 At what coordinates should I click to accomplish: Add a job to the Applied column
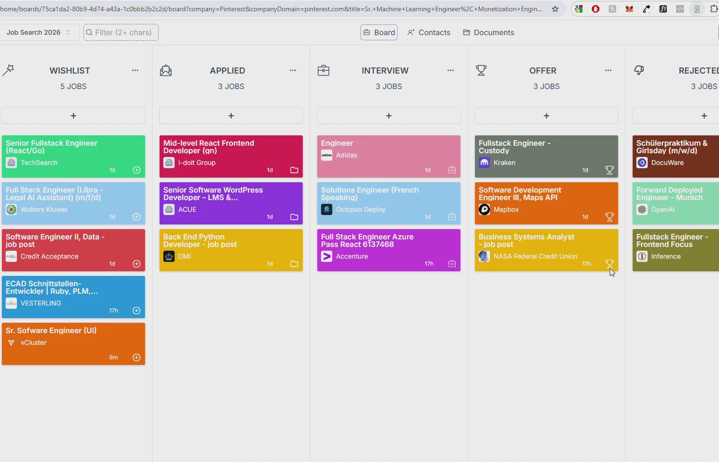point(231,116)
